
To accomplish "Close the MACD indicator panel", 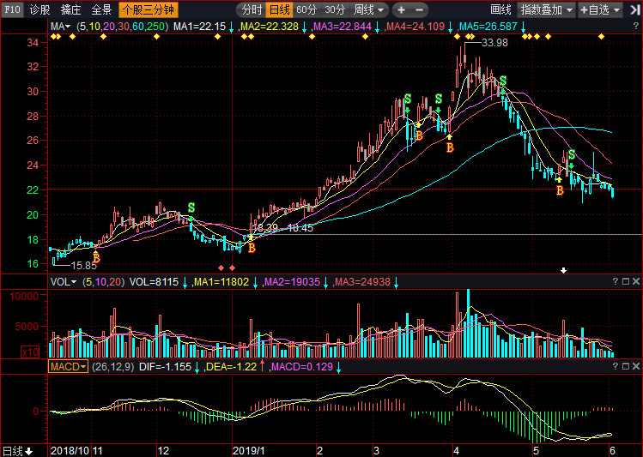I will [x=635, y=366].
